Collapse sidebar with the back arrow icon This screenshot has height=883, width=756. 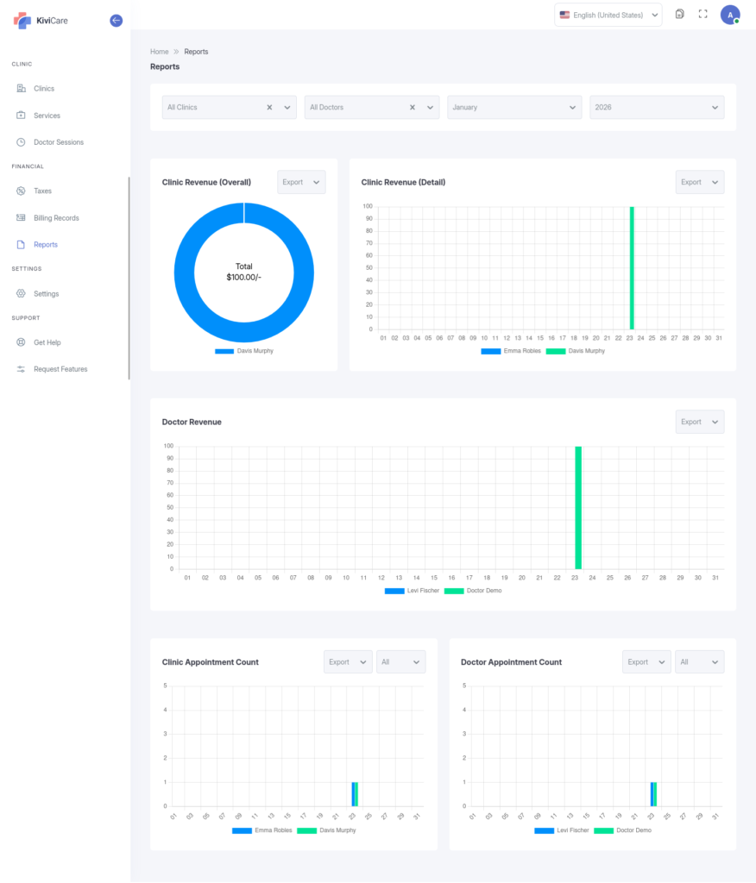click(117, 21)
